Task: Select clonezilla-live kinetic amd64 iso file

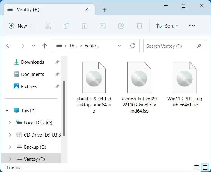Action: point(139,87)
